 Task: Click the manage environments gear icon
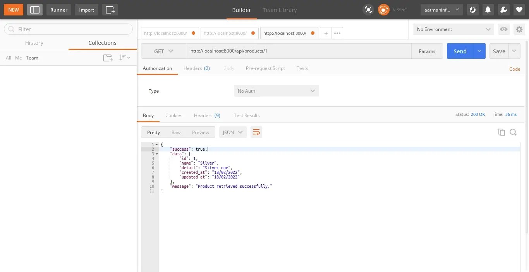[x=519, y=29]
